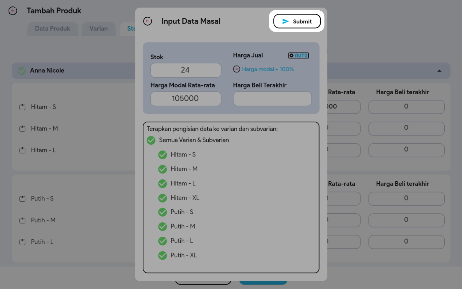Click the clipboard icon next to Hitam - L

click(22, 151)
